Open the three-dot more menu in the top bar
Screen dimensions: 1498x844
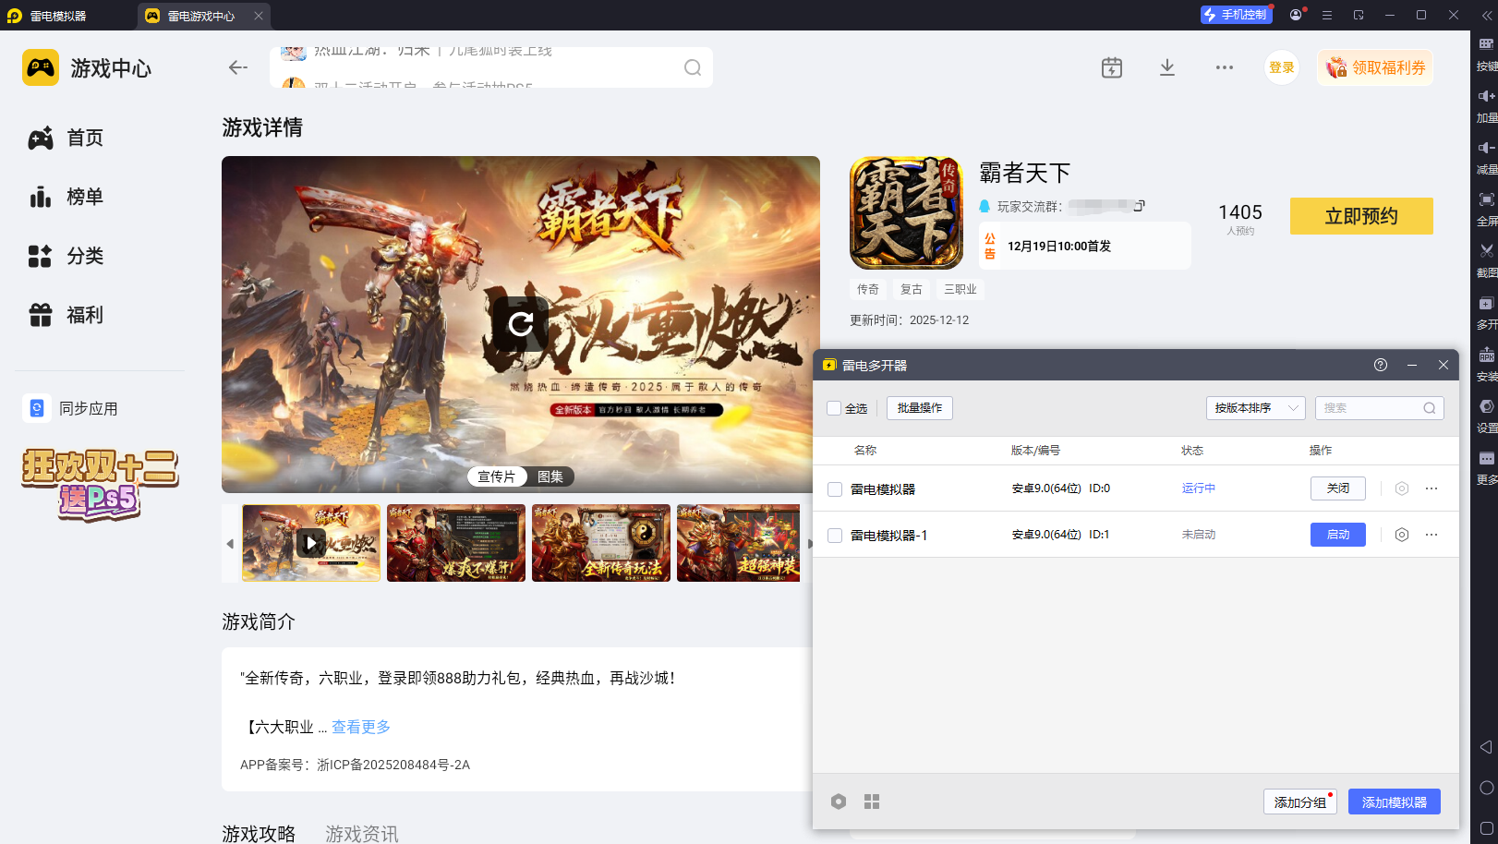pyautogui.click(x=1225, y=67)
